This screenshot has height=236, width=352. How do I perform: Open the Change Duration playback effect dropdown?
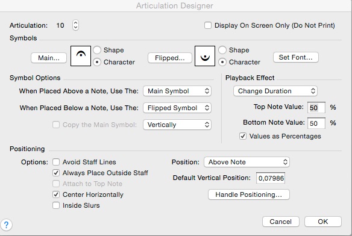coord(275,91)
